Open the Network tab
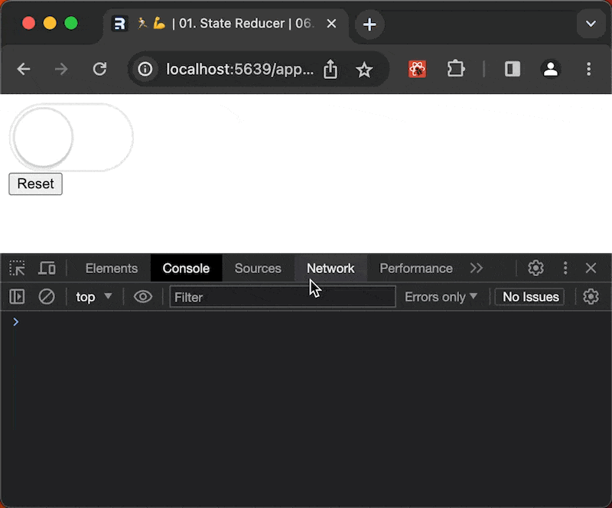Screen dimensions: 612x508 point(330,269)
